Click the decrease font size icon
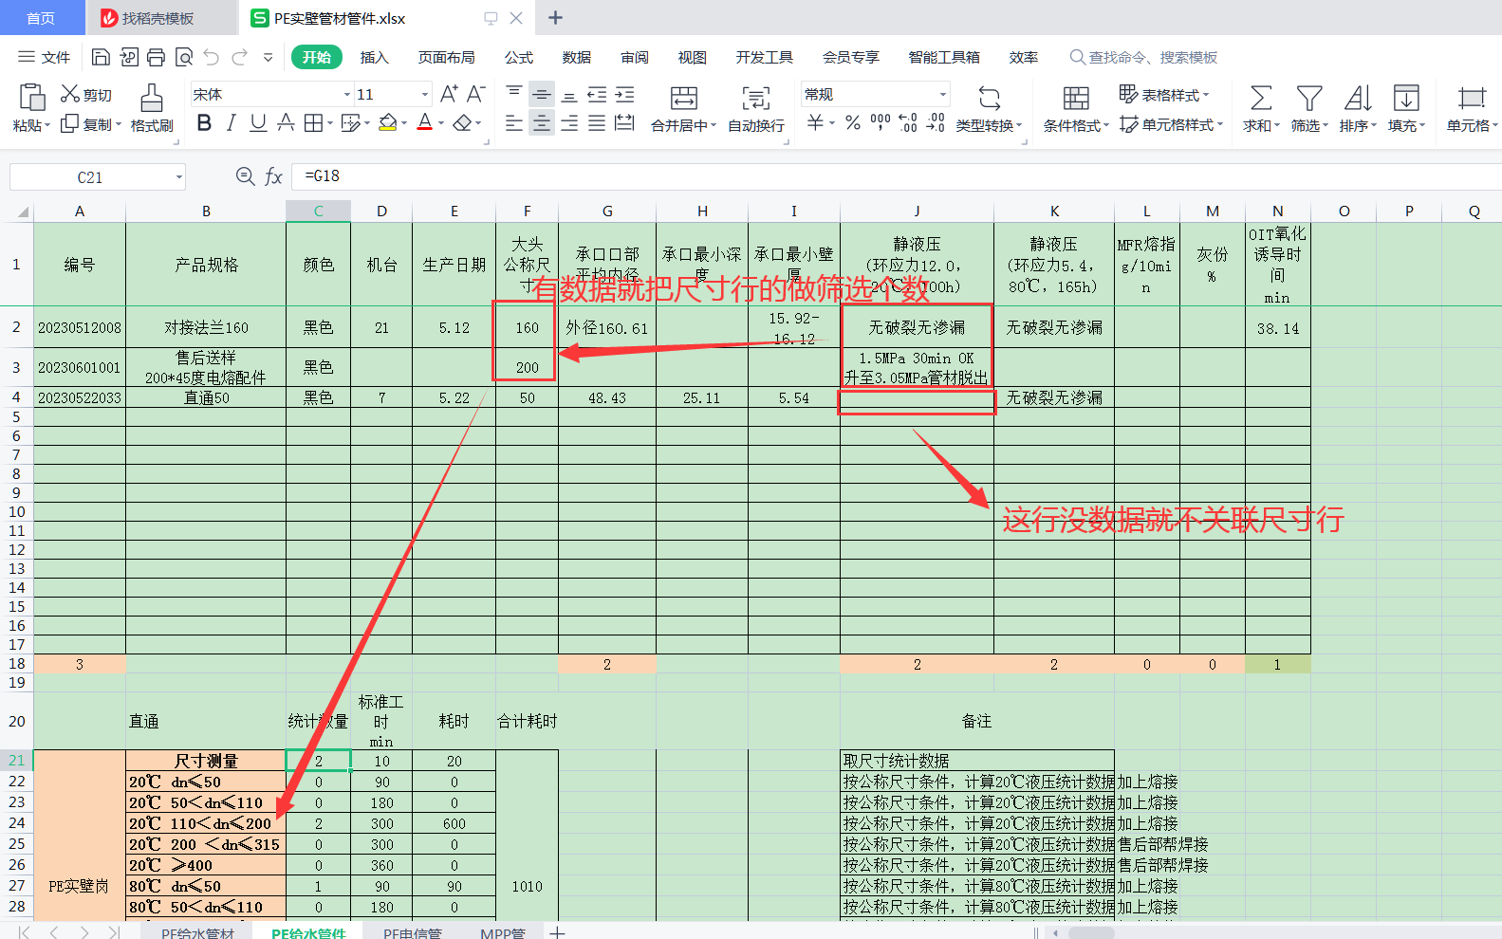 (x=476, y=93)
